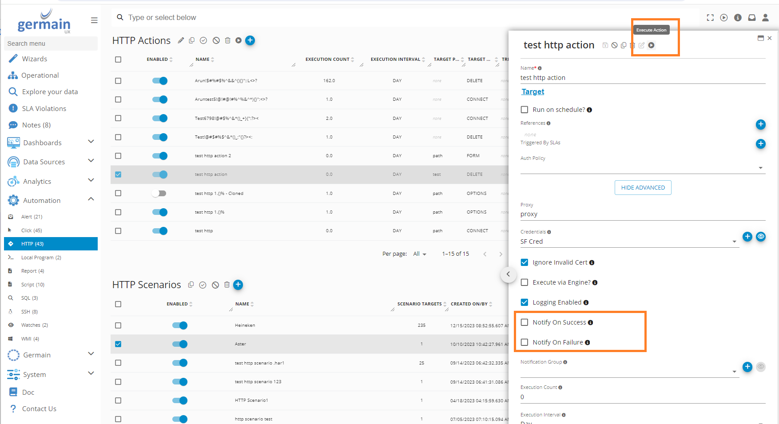Select Explore your data menu item
This screenshot has width=779, height=424.
click(x=50, y=92)
